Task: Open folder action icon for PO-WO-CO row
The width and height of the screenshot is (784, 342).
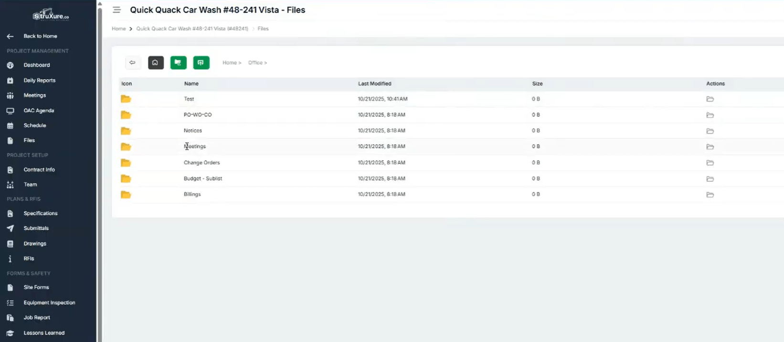Action: [710, 115]
